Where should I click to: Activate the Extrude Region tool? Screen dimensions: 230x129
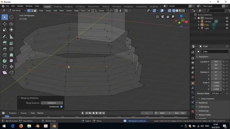5,43
